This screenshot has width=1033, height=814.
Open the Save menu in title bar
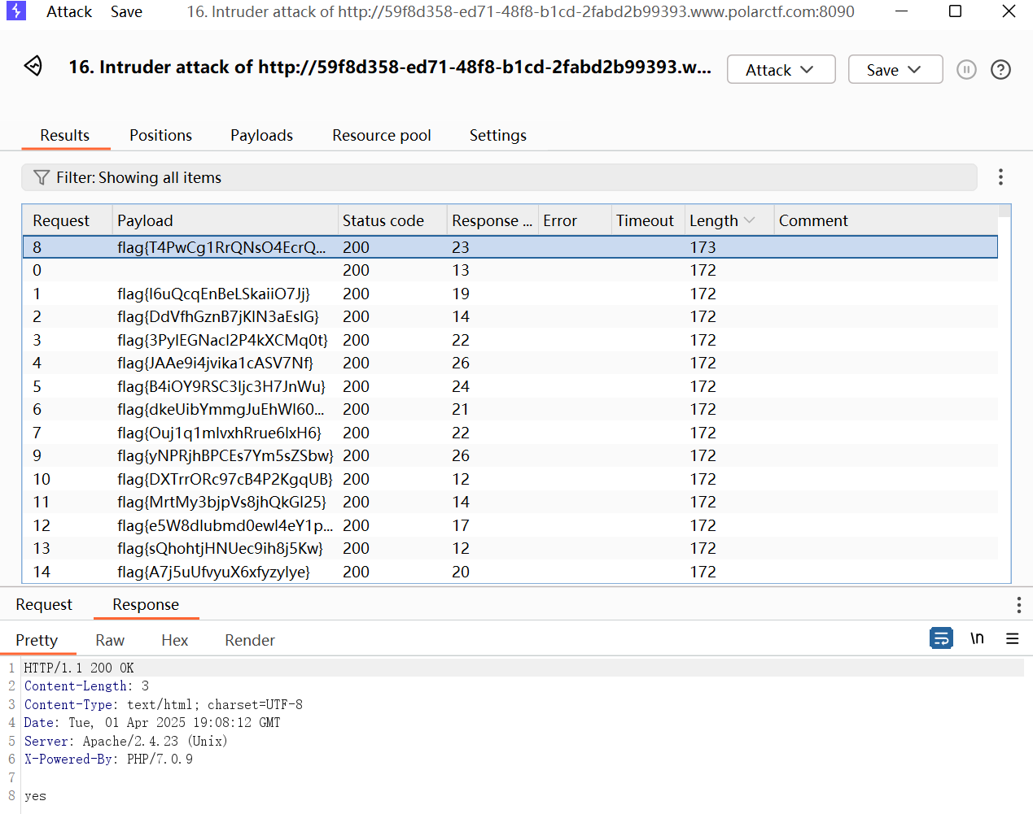126,11
